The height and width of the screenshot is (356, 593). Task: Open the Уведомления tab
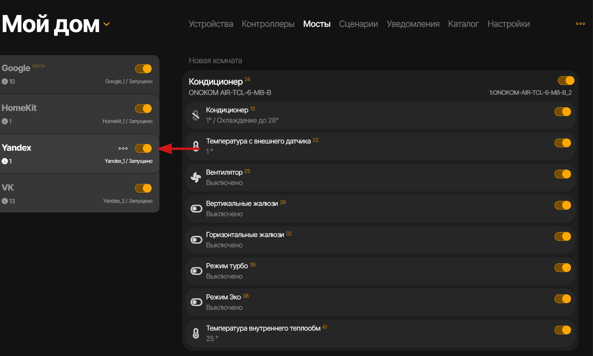413,24
